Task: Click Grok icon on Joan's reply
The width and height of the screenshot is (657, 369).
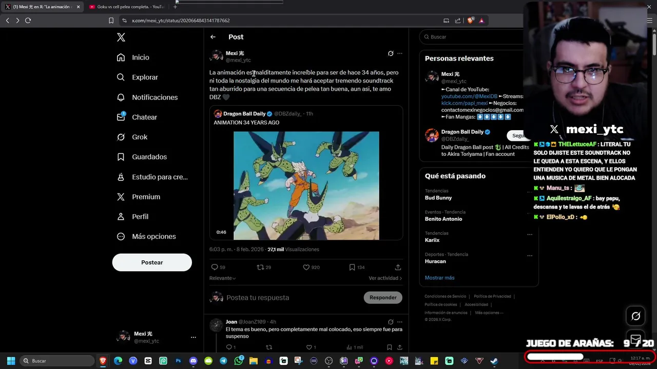Action: tap(391, 322)
